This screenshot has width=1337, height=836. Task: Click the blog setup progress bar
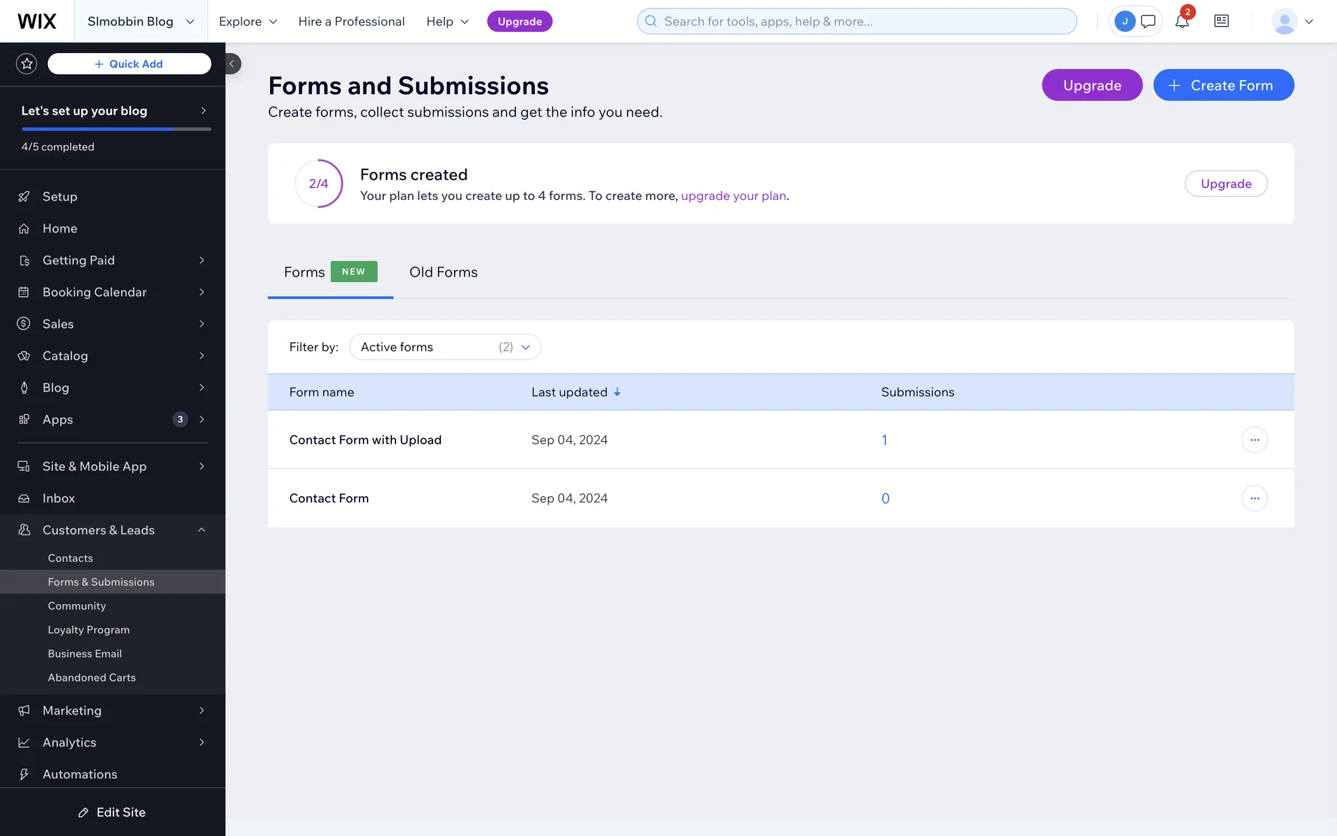(x=116, y=129)
